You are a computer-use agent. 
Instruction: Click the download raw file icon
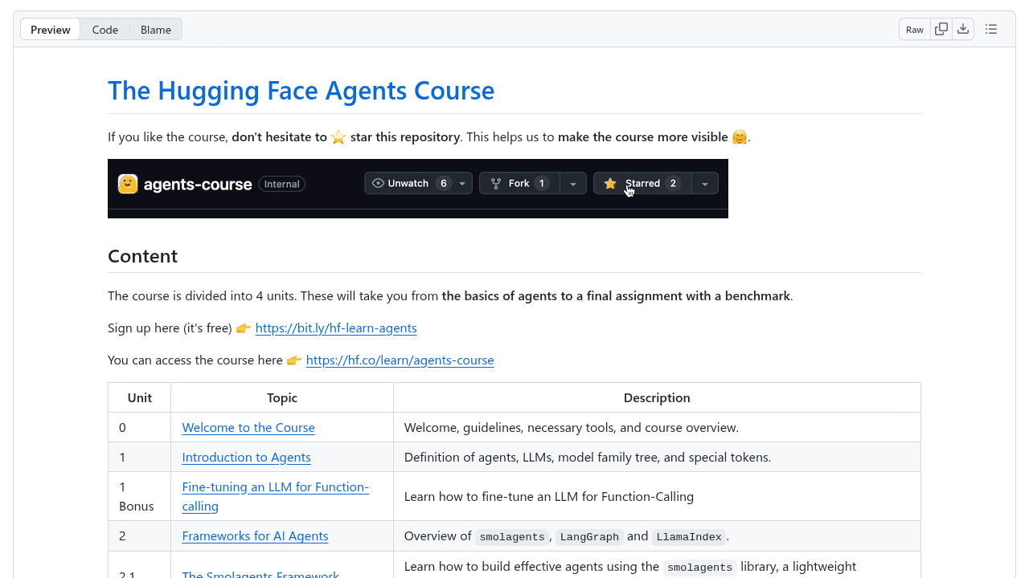coord(963,28)
